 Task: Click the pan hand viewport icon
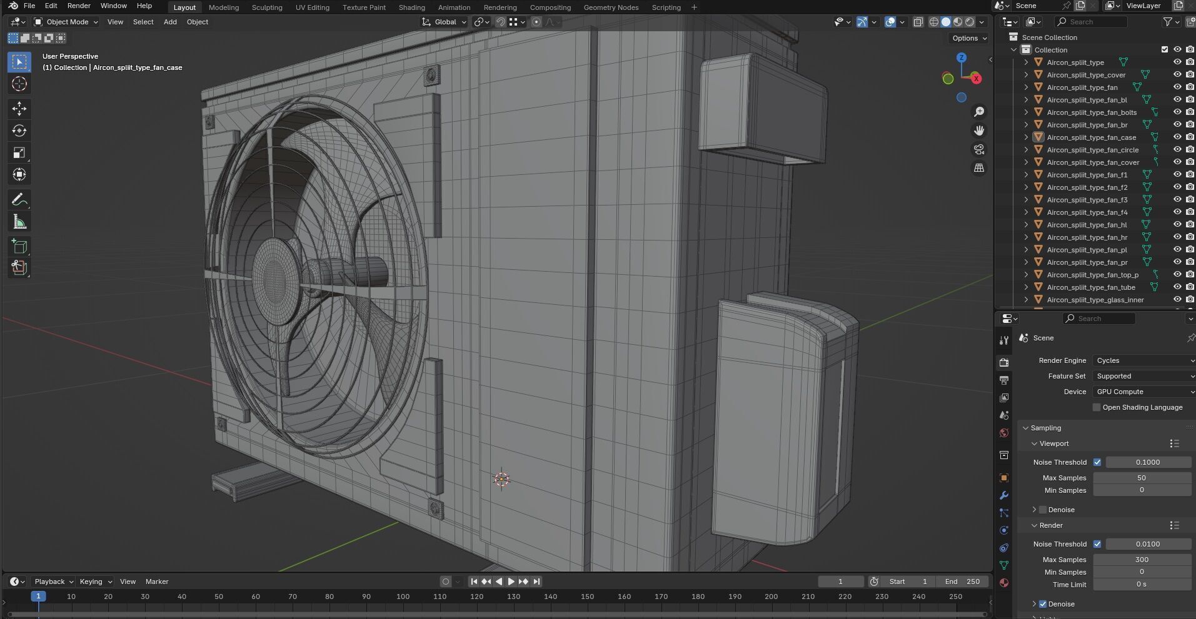[x=979, y=131]
